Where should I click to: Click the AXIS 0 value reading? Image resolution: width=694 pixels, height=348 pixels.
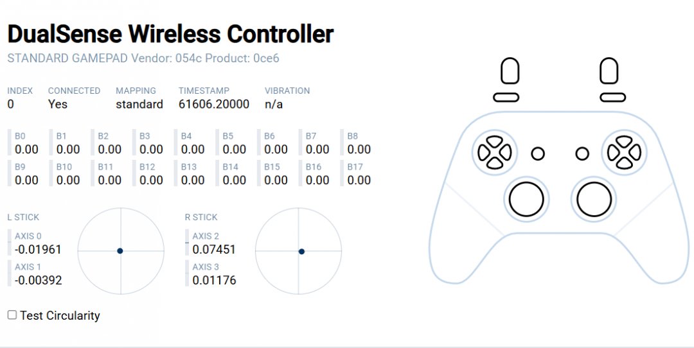click(38, 249)
